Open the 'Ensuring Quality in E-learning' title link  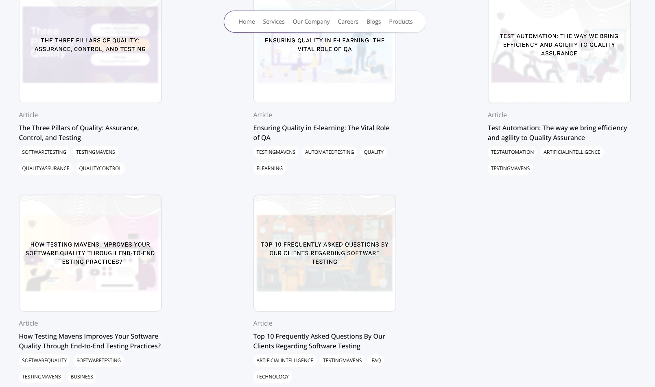point(321,133)
